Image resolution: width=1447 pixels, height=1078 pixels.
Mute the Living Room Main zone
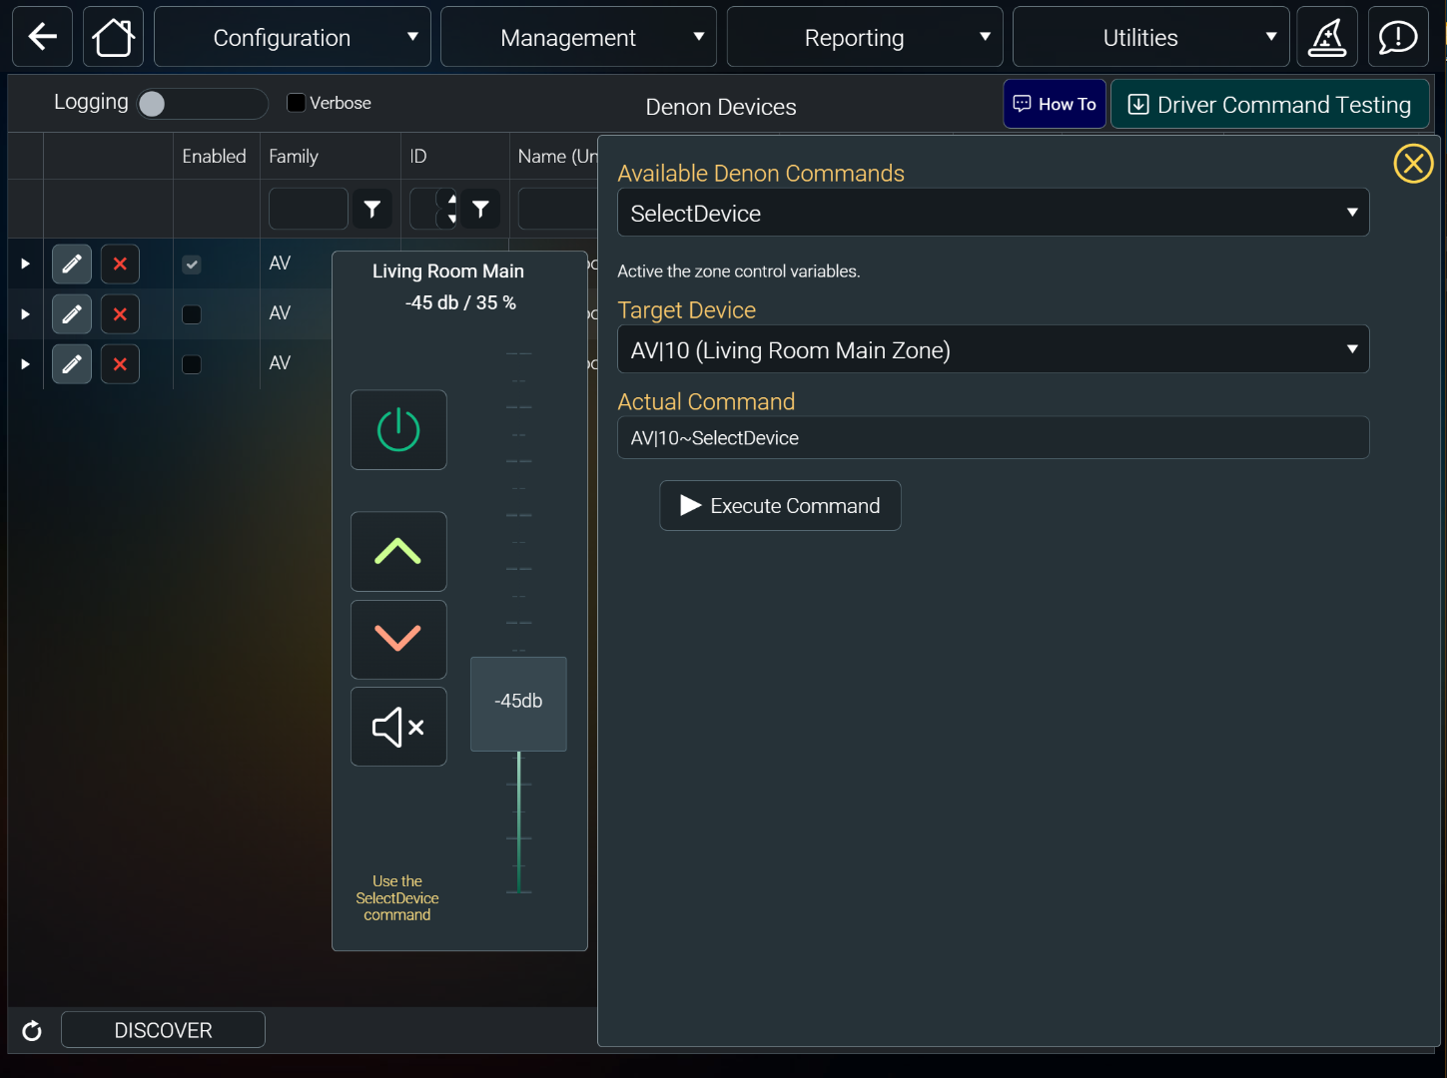(x=398, y=727)
